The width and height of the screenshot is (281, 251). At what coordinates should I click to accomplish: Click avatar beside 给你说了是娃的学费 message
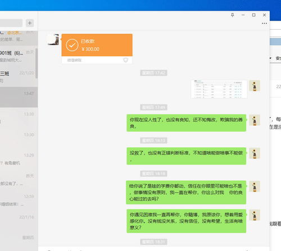coord(255,186)
